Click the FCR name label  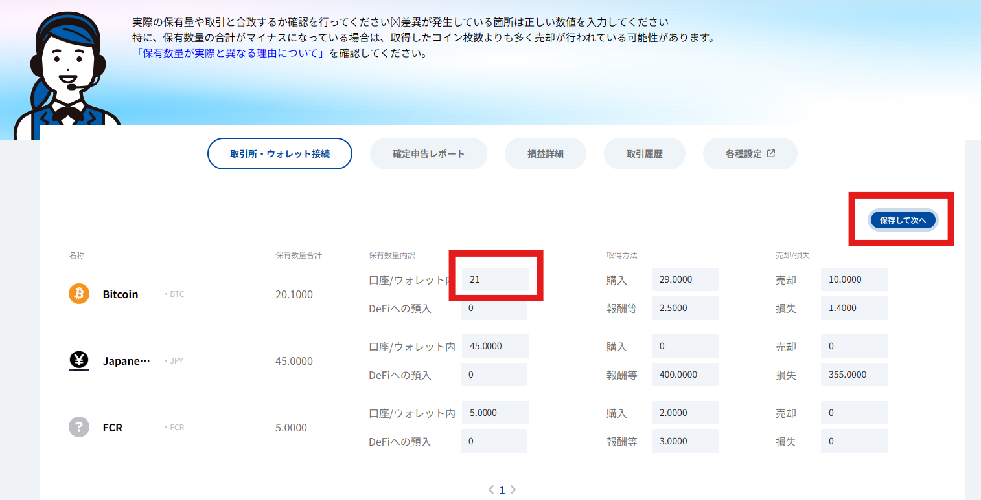click(113, 428)
